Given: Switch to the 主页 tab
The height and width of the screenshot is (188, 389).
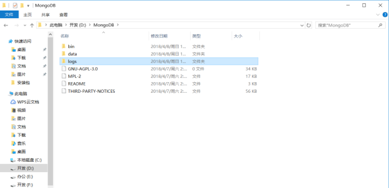Looking at the screenshot, I should pos(27,15).
